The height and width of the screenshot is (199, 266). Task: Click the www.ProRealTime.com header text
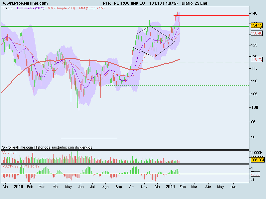(26, 3)
